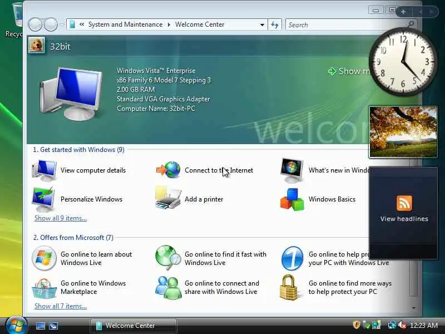
Task: Click the connect and share people icon
Action: 169,288
